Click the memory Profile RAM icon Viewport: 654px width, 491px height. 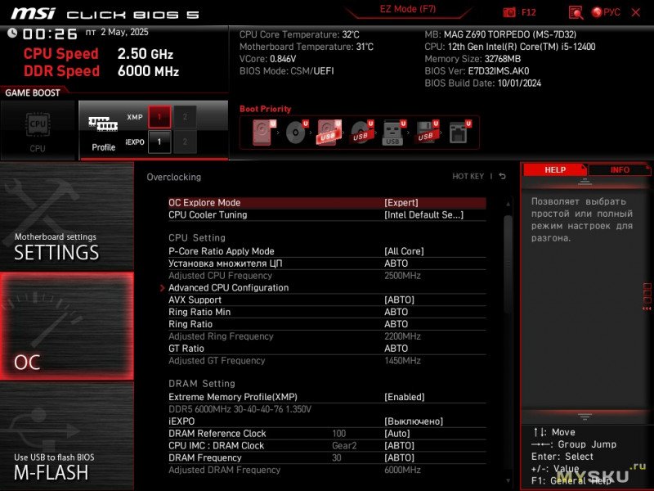tap(103, 124)
